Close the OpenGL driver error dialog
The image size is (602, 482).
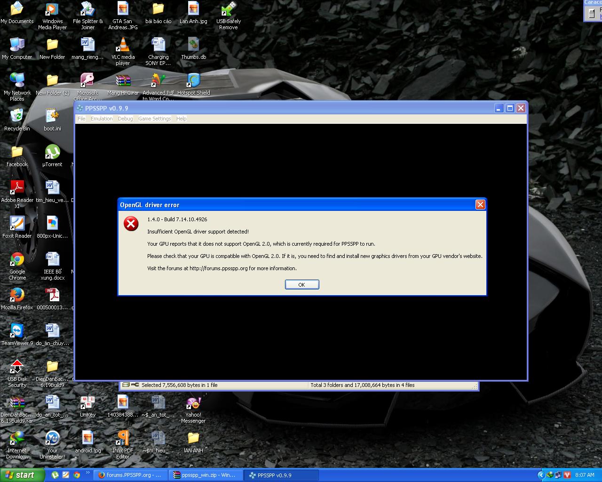click(480, 204)
